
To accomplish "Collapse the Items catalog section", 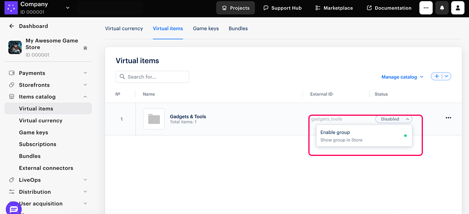I will (85, 97).
